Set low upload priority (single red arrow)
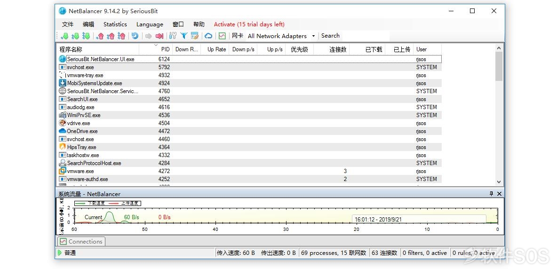Viewport: 557px width, 269px height. coord(100,36)
